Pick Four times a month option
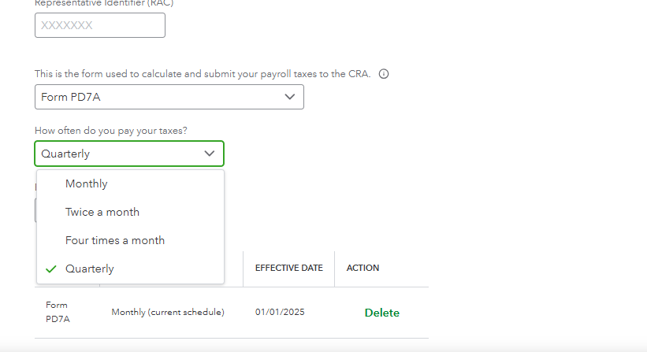This screenshot has width=647, height=352. pyautogui.click(x=115, y=240)
